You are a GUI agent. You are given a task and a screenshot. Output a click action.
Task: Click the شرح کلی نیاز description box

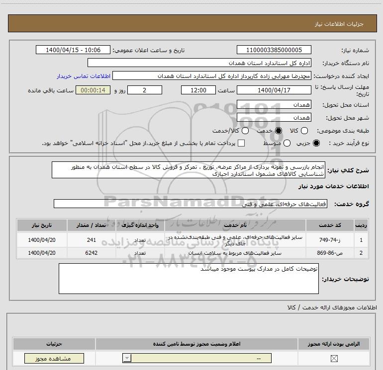(x=189, y=170)
